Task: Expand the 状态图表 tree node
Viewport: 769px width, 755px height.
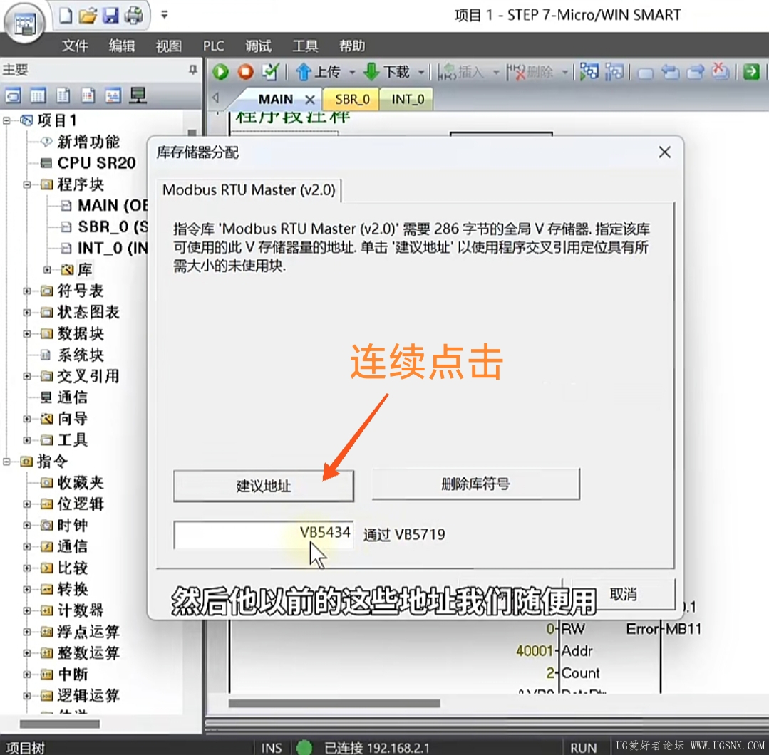Action: tap(27, 312)
